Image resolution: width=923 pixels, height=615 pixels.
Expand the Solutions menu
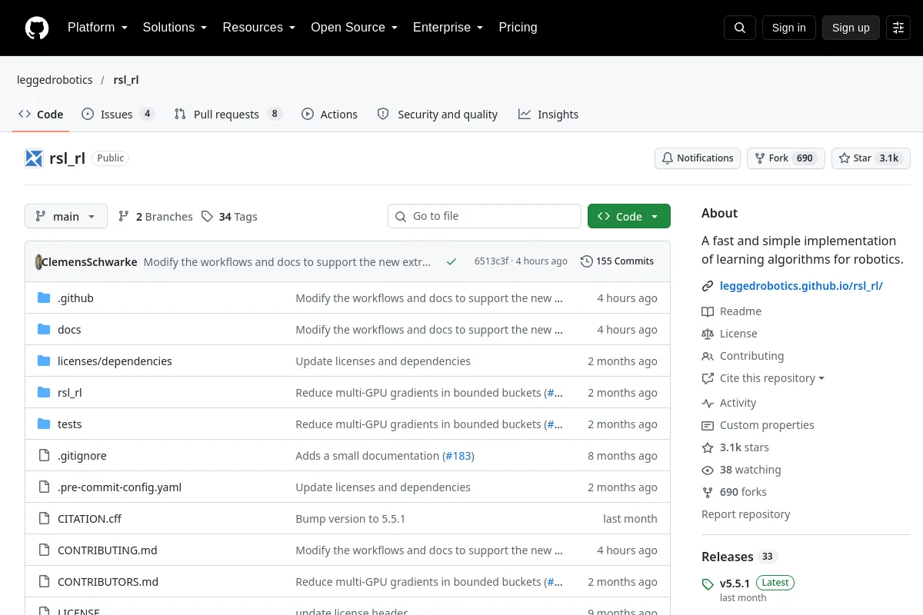(175, 28)
